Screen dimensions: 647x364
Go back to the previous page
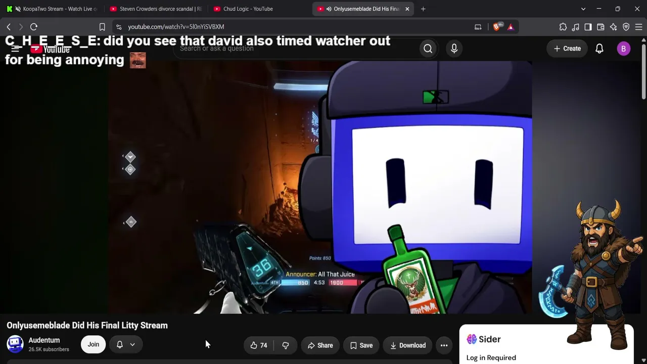click(9, 27)
